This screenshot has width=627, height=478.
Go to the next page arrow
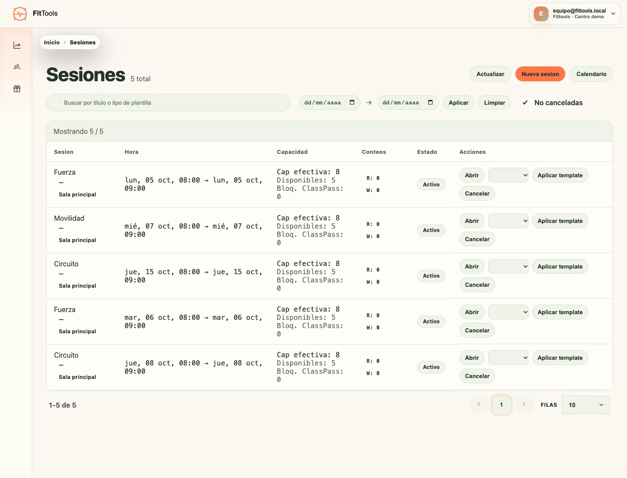pyautogui.click(x=524, y=405)
